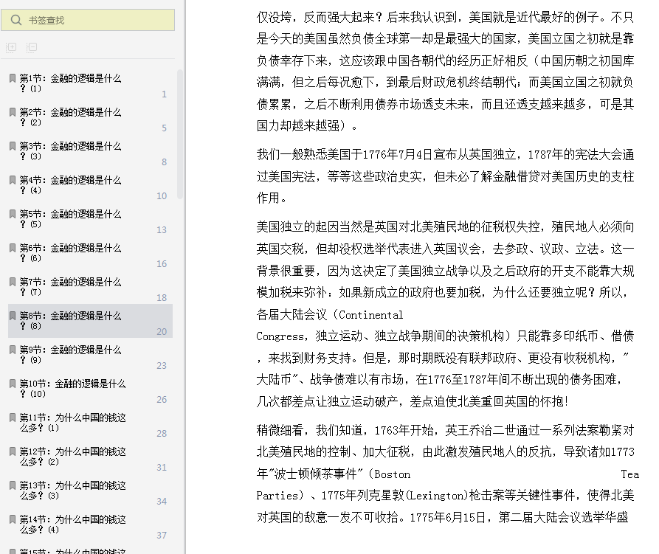This screenshot has height=554, width=659.
Task: Open bookmark 第1节: 金融的逻辑是什么 (1)
Action: click(x=90, y=83)
